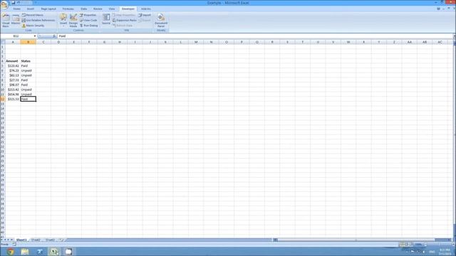Start Record Macro

[x=33, y=15]
